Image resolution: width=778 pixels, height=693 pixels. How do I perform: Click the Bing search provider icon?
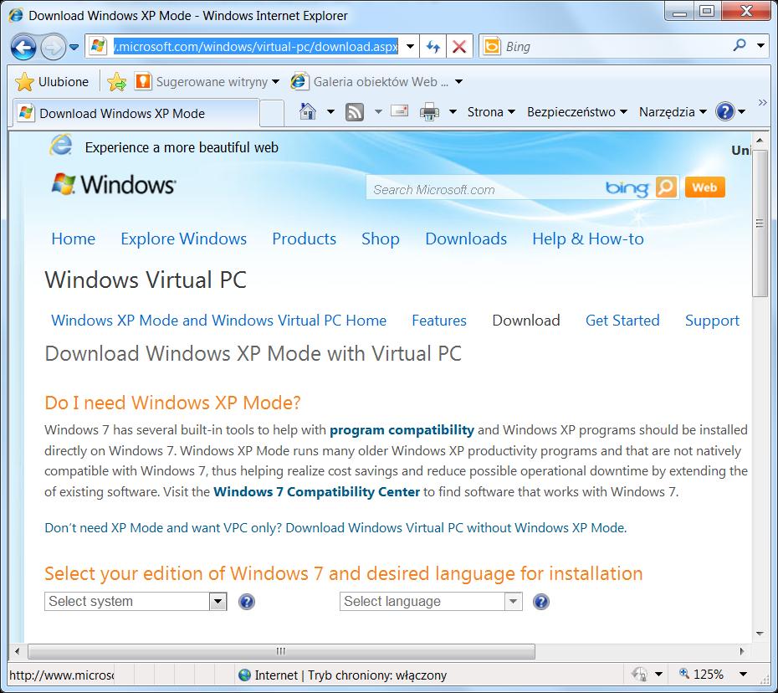point(492,47)
